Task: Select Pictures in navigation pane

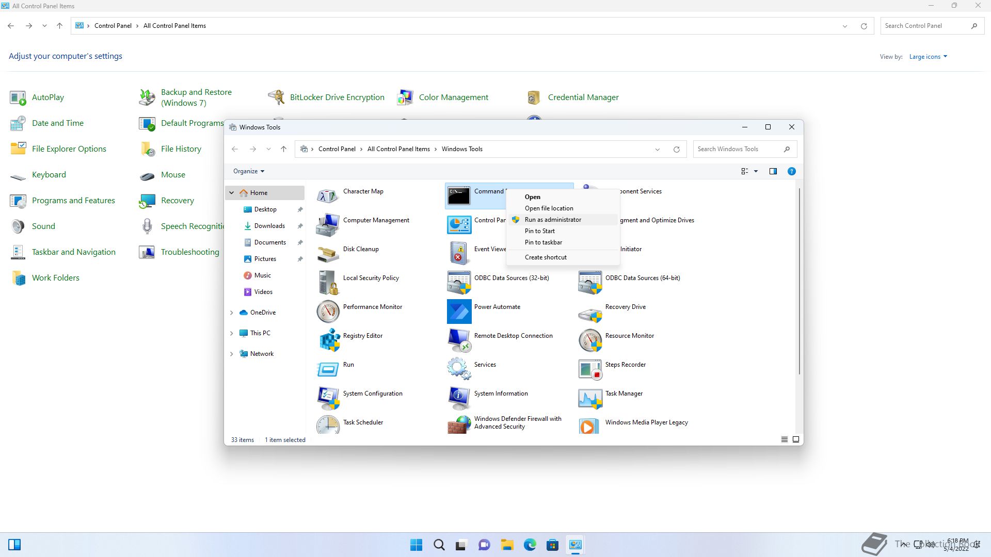Action: pos(265,259)
